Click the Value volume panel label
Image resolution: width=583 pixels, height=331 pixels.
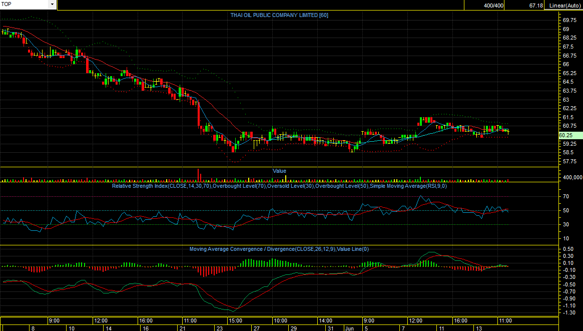(279, 171)
